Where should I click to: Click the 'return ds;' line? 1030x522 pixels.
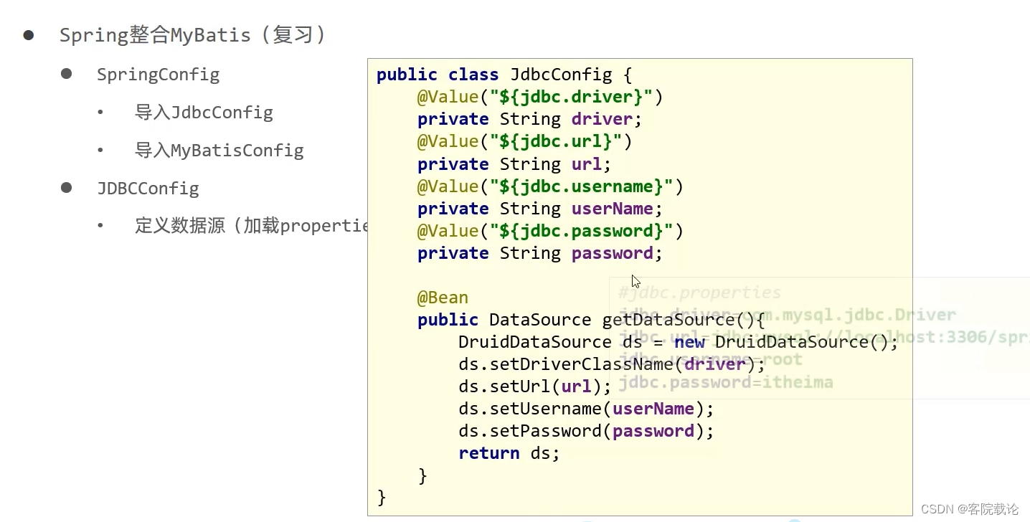pos(509,453)
